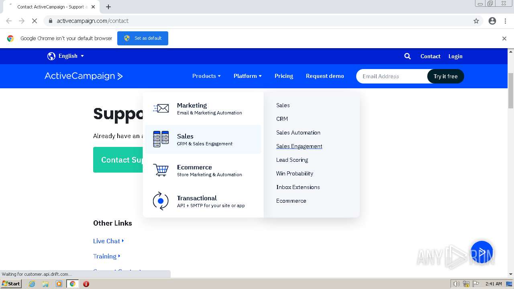Viewport: 514px width, 289px height.
Task: Open a new browser tab
Action: tap(108, 7)
